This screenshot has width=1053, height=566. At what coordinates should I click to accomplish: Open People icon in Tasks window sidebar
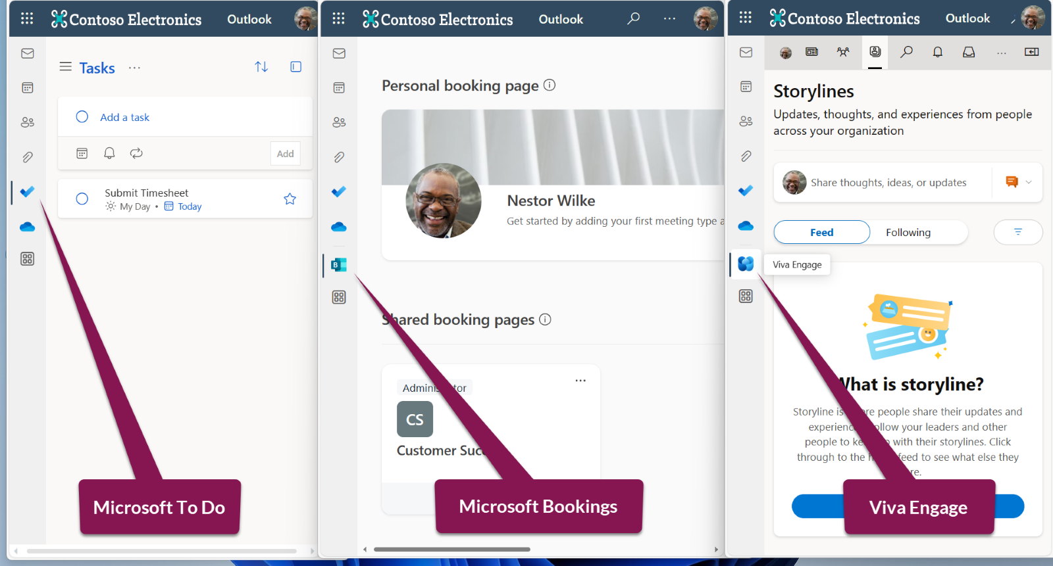tap(28, 122)
